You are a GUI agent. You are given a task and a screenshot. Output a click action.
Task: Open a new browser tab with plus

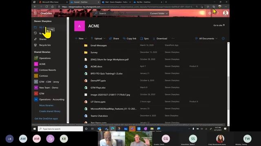point(166,2)
